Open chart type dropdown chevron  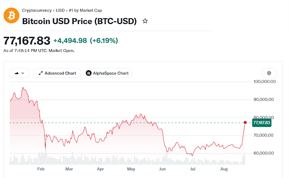[23, 73]
